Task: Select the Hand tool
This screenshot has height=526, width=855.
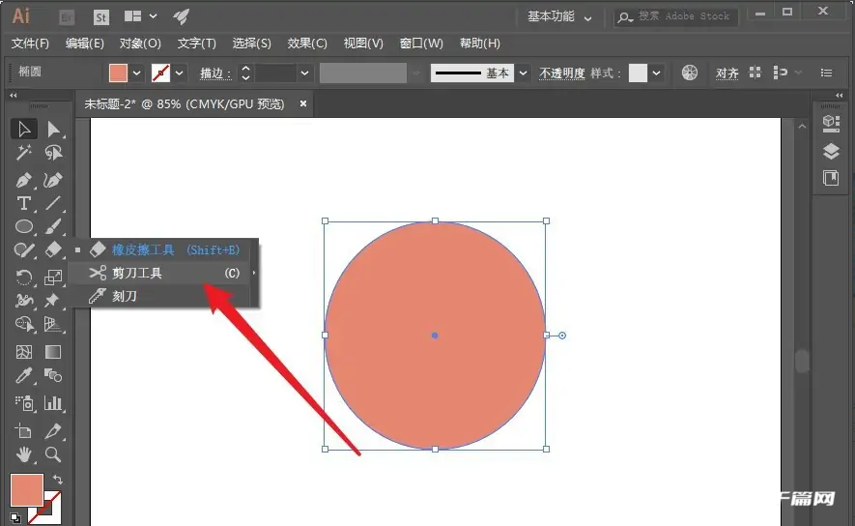Action: 24,454
